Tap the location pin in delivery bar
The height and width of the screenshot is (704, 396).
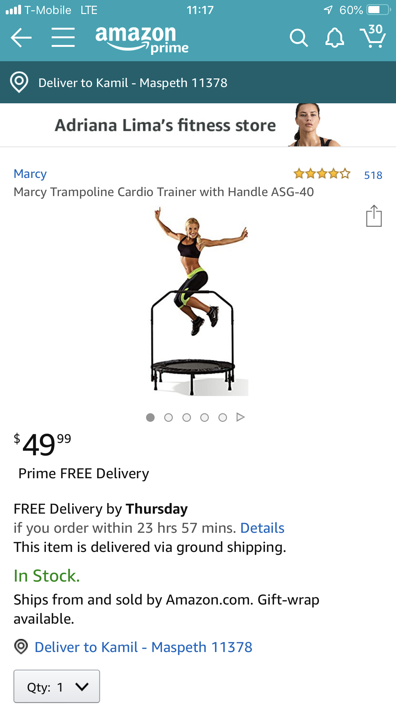click(19, 82)
